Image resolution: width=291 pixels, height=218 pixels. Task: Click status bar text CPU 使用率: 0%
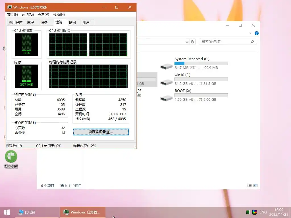click(49, 146)
